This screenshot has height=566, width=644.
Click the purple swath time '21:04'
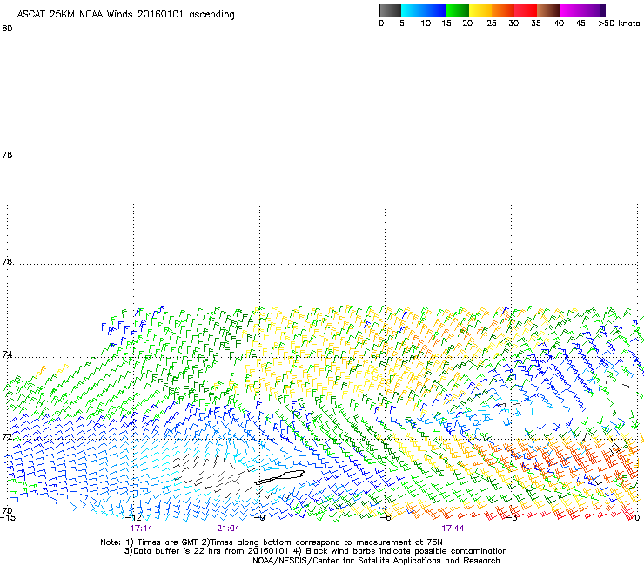pyautogui.click(x=228, y=529)
